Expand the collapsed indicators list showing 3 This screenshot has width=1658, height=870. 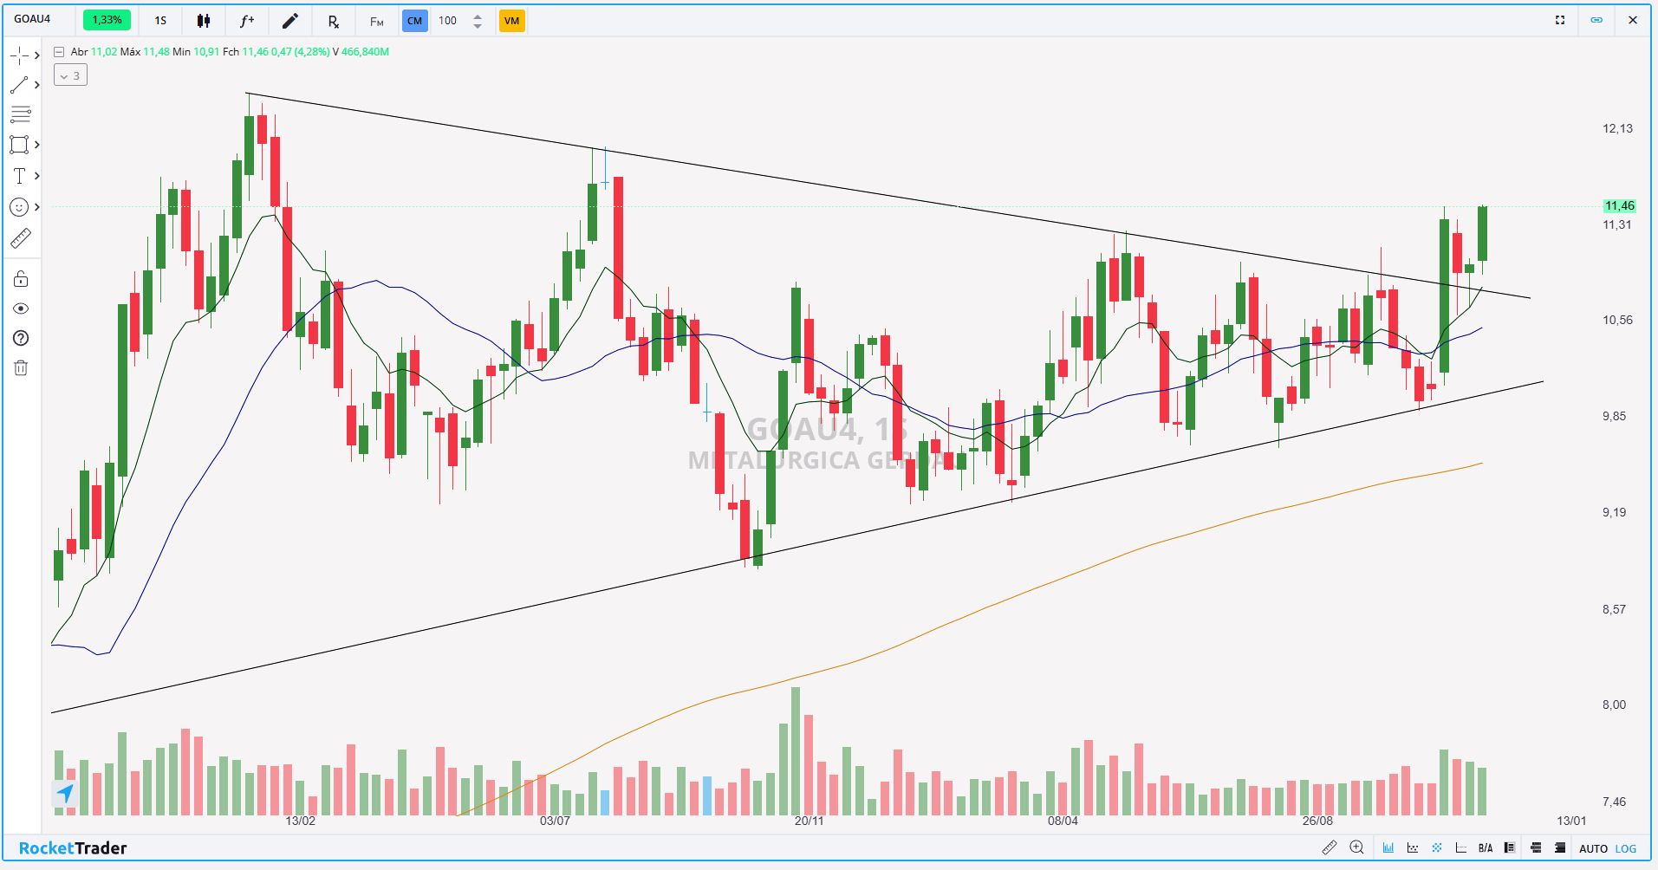(70, 75)
